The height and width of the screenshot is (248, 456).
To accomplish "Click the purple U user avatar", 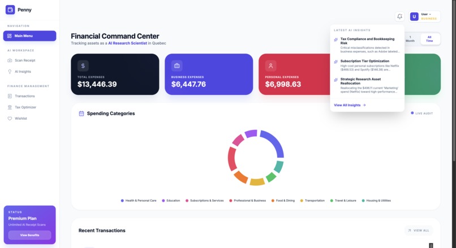I will (414, 16).
